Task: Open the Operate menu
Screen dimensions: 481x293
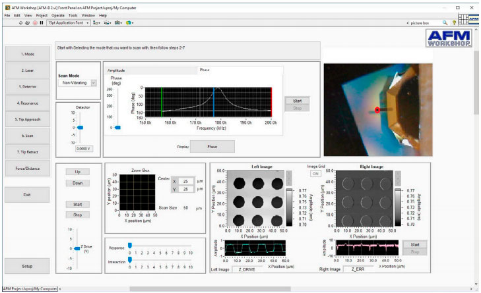Action: 58,14
